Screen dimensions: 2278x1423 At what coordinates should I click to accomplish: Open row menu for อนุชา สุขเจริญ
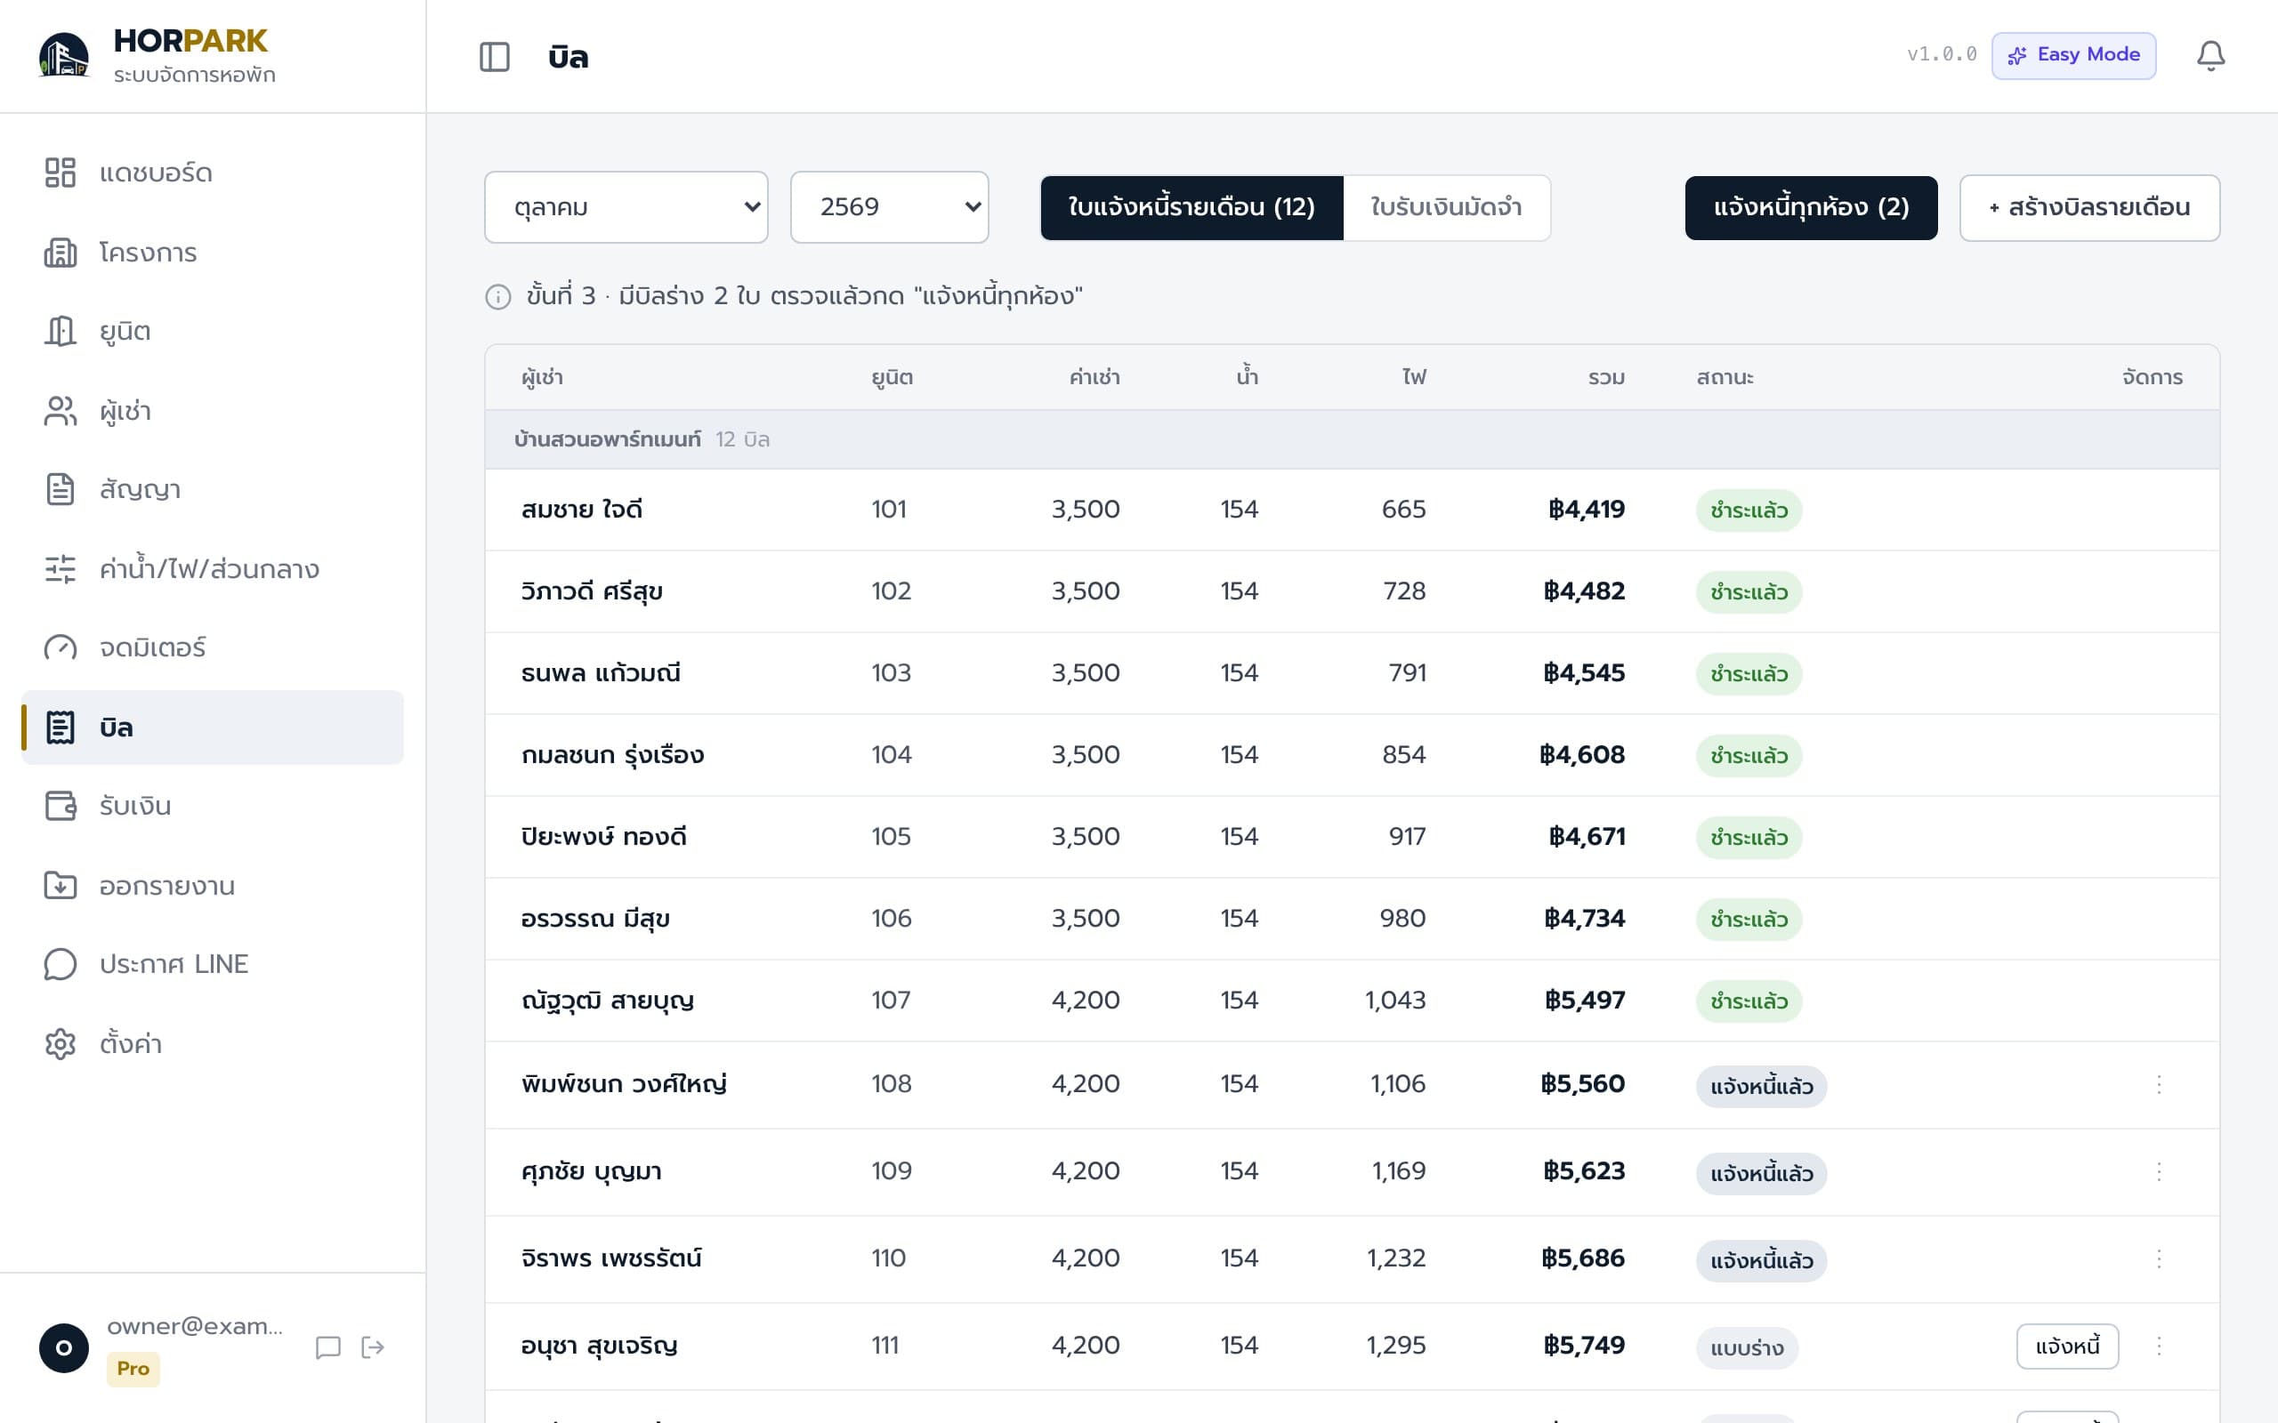coord(2159,1346)
